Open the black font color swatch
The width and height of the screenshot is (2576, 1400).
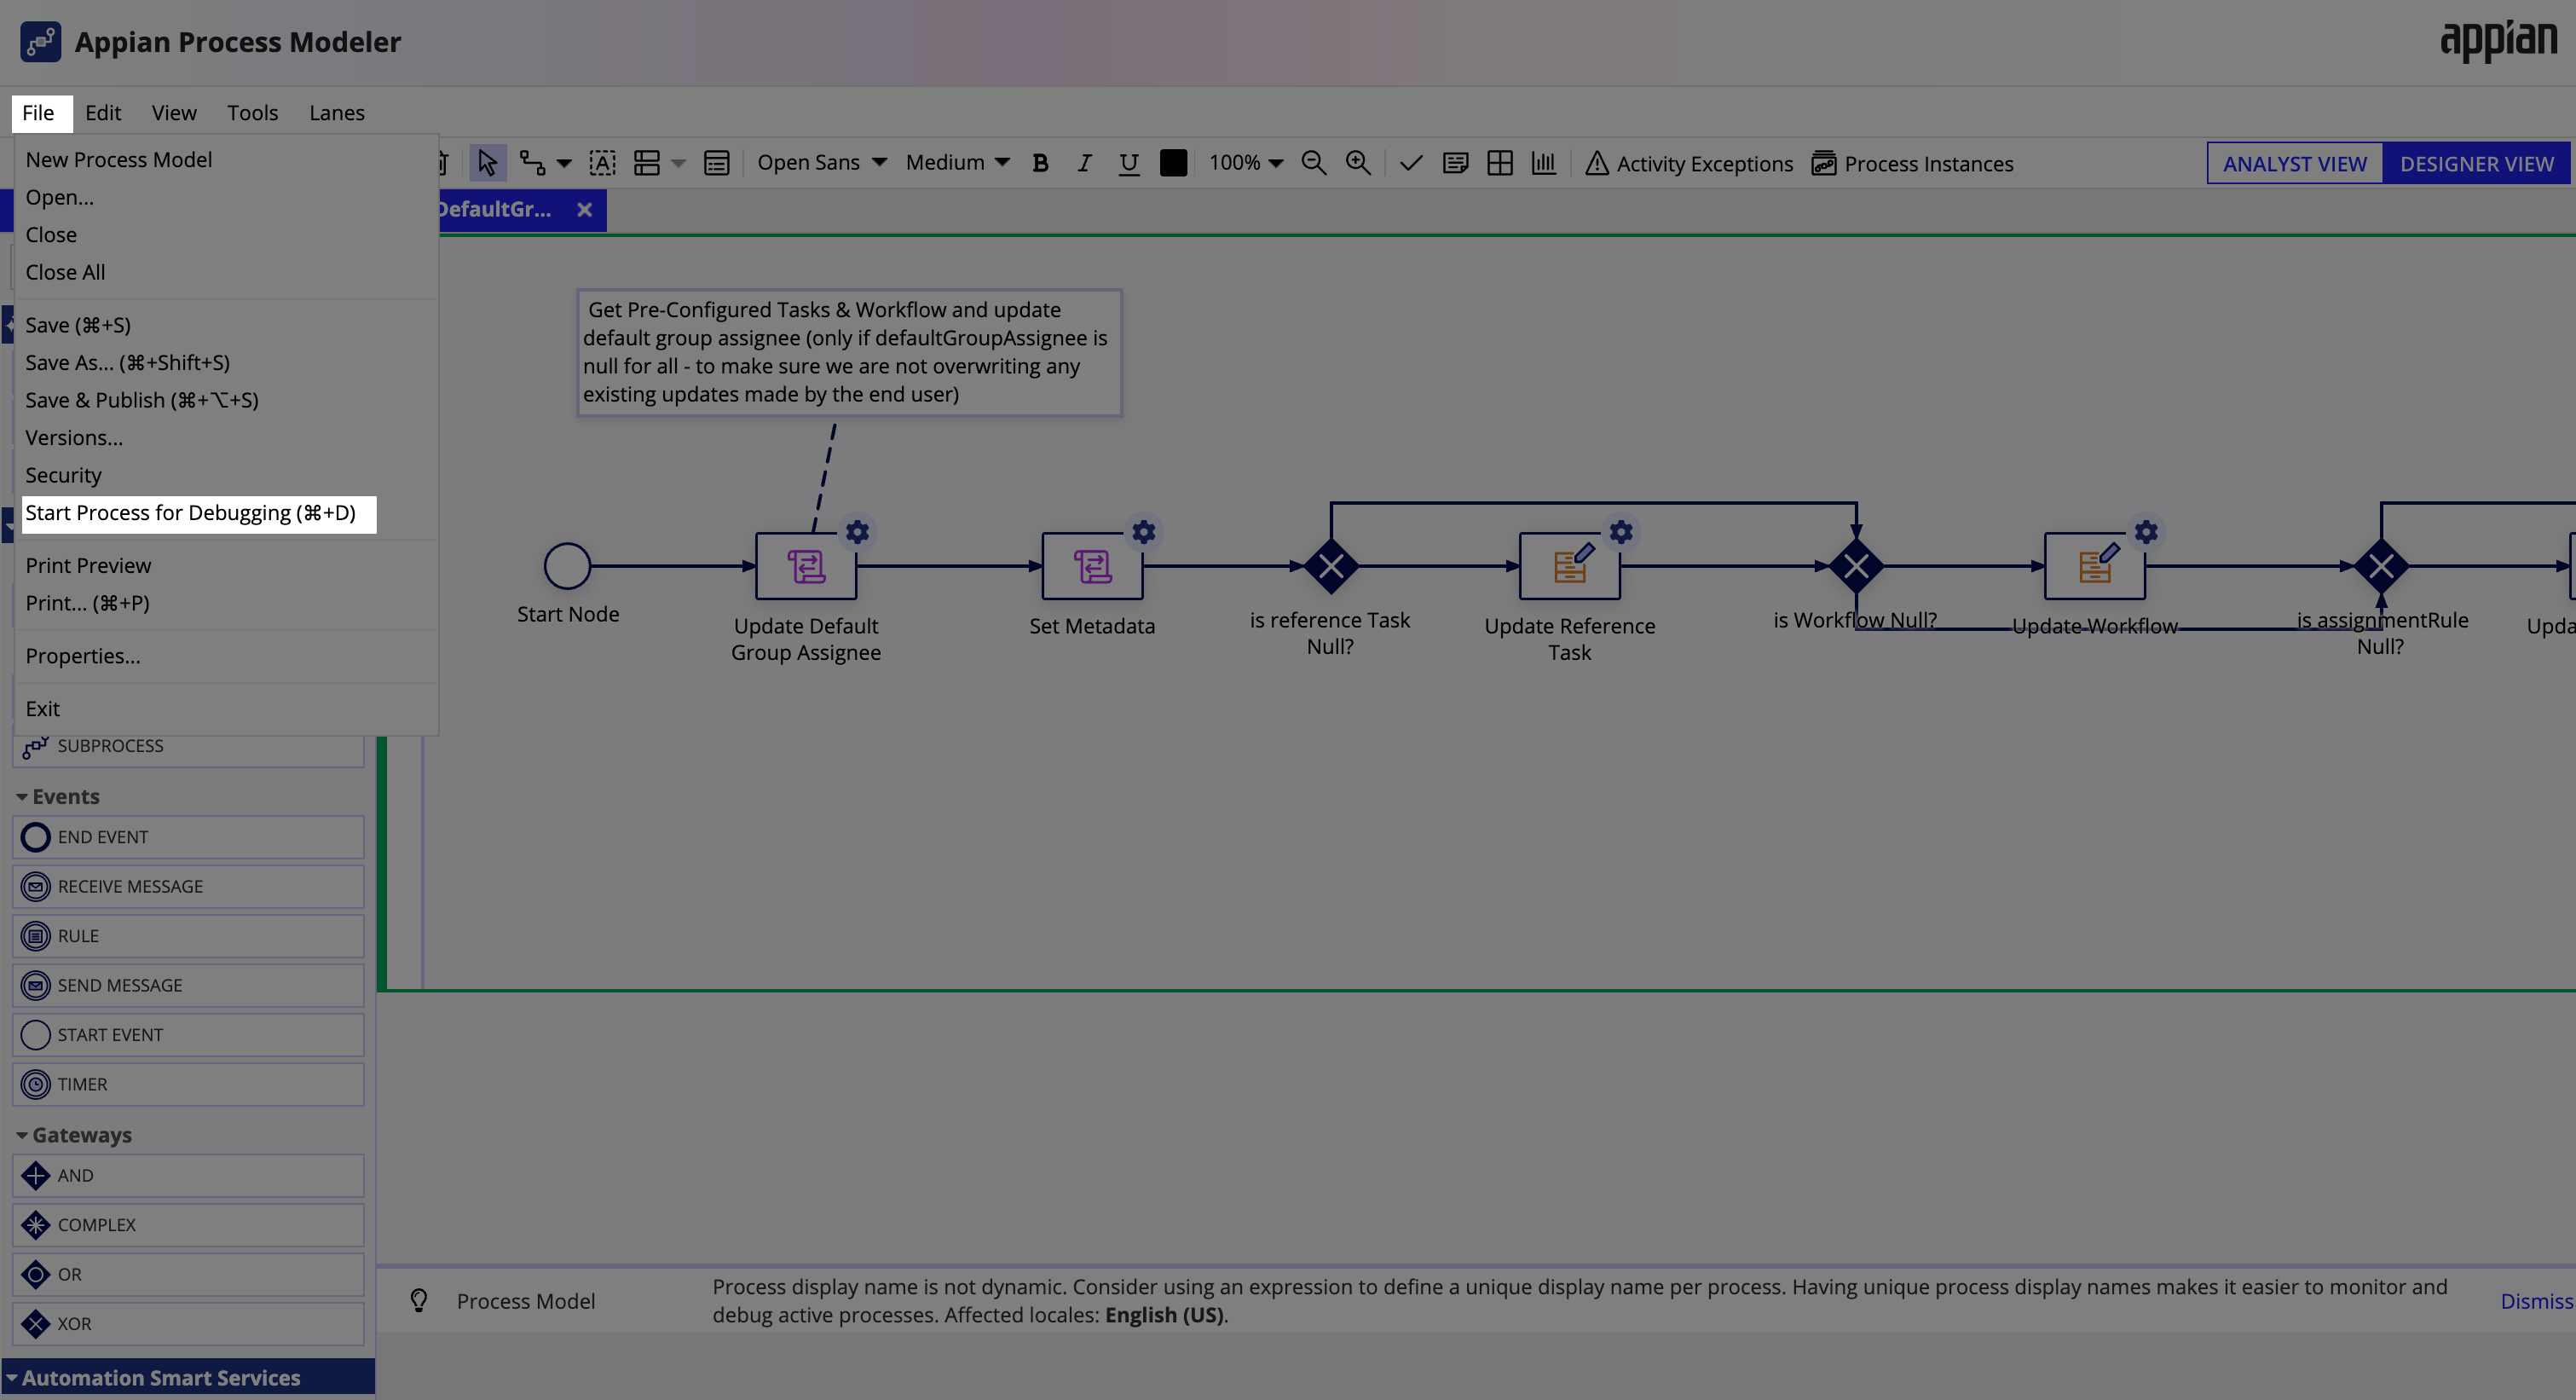(x=1173, y=163)
